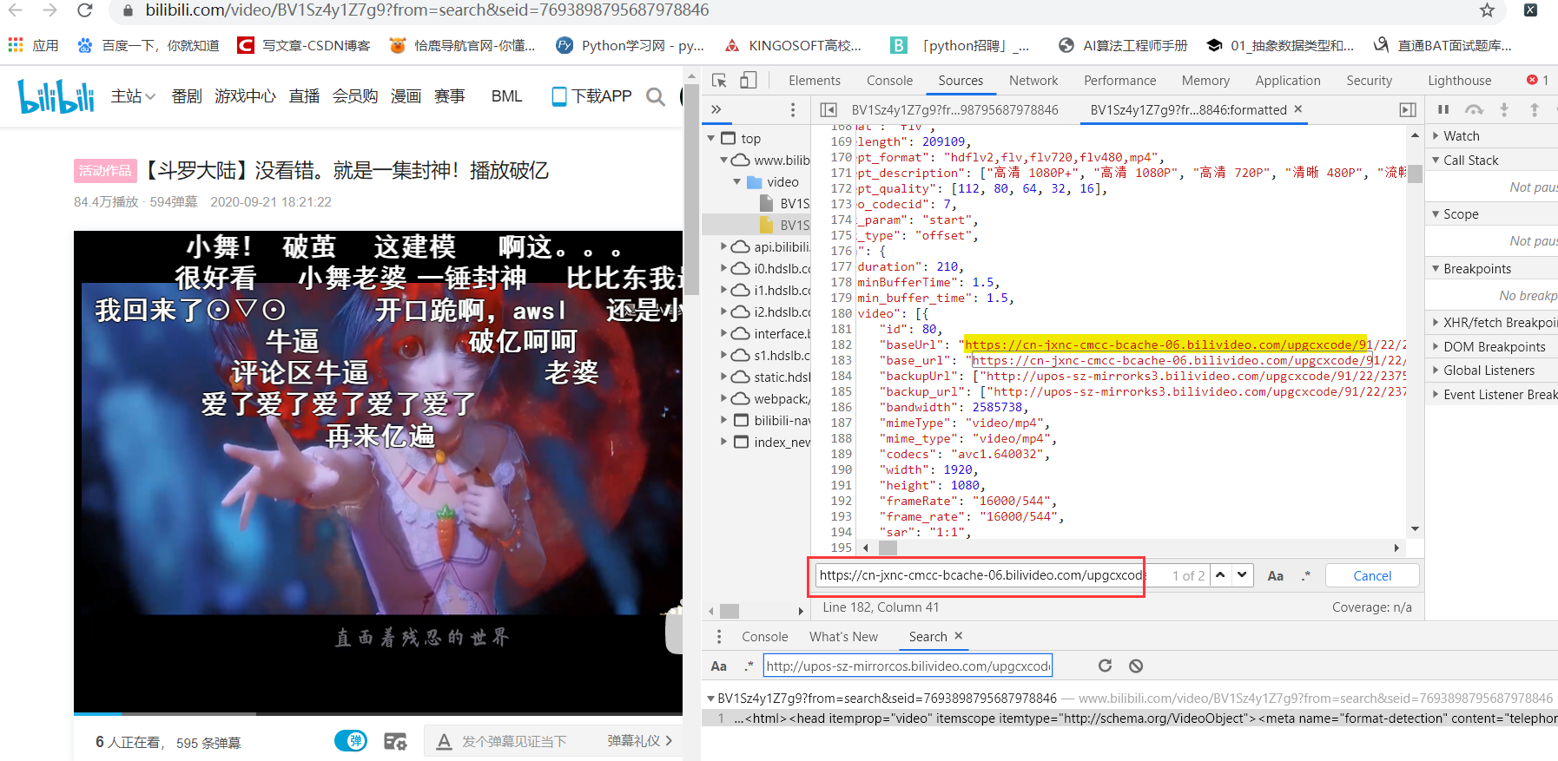Open the 游戏中心 navigation link
Image resolution: width=1558 pixels, height=761 pixels.
[245, 96]
